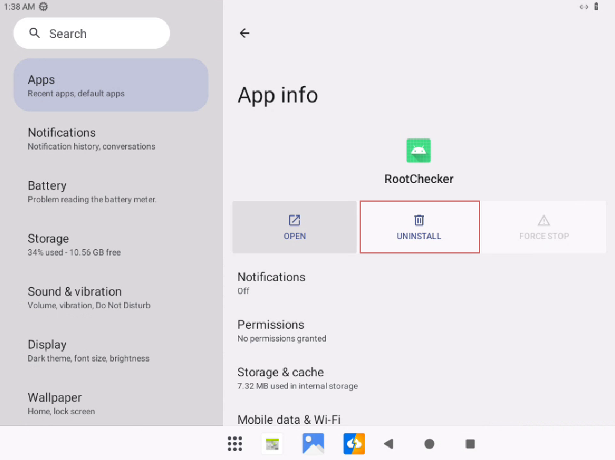Click the search magnifier icon
Viewport: 615px width, 460px height.
35,33
